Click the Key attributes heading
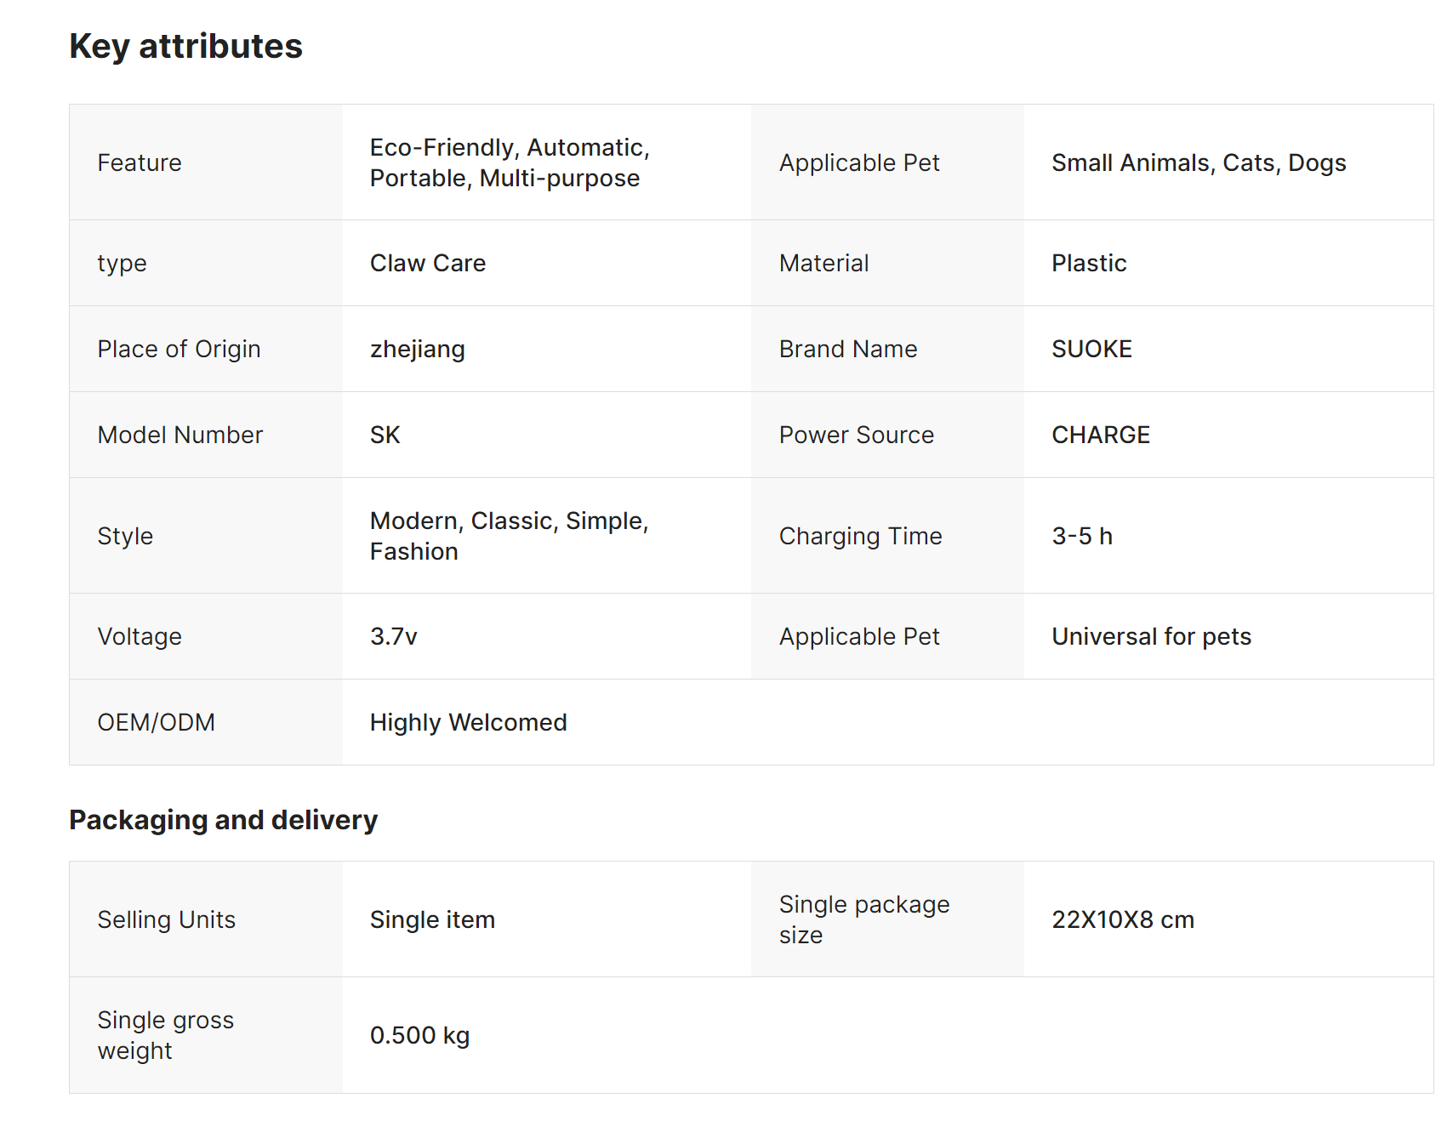The height and width of the screenshot is (1121, 1453). pyautogui.click(x=185, y=46)
